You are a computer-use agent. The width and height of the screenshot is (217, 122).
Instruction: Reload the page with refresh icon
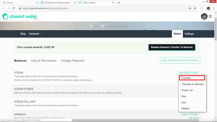click(x=14, y=8)
